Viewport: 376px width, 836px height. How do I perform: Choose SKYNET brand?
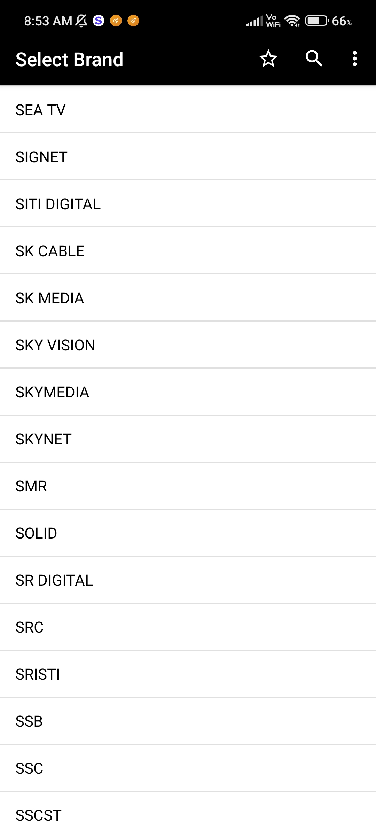[188, 439]
